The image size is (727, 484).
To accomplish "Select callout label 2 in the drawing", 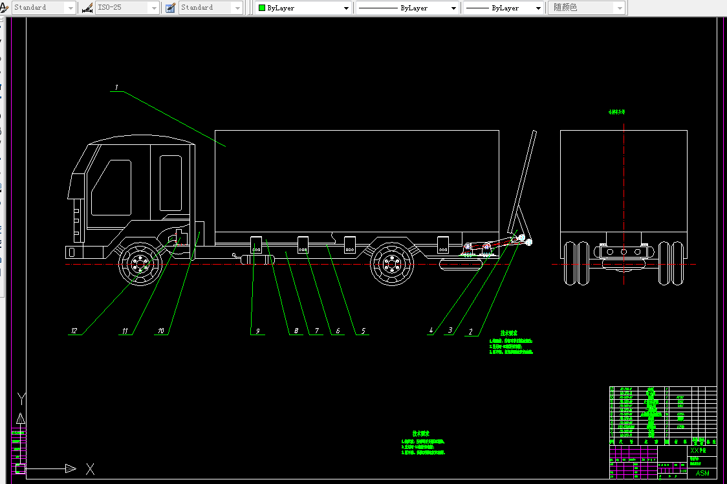I will pyautogui.click(x=471, y=331).
